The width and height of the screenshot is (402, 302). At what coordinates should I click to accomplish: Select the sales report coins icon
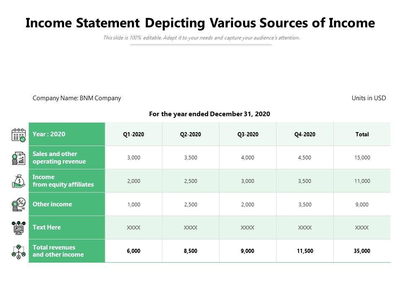point(19,158)
